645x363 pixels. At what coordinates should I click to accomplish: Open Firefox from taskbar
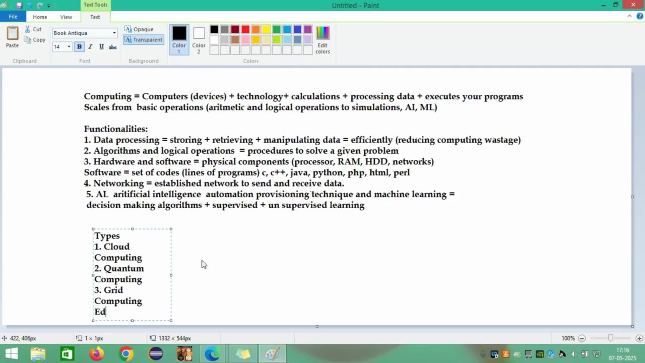(x=96, y=354)
